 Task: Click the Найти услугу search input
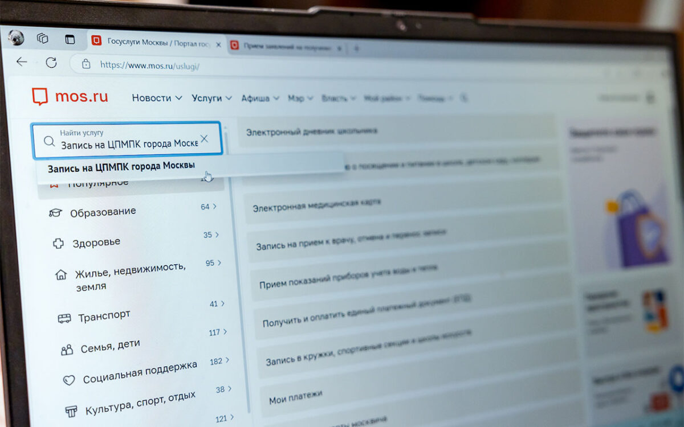(x=128, y=143)
